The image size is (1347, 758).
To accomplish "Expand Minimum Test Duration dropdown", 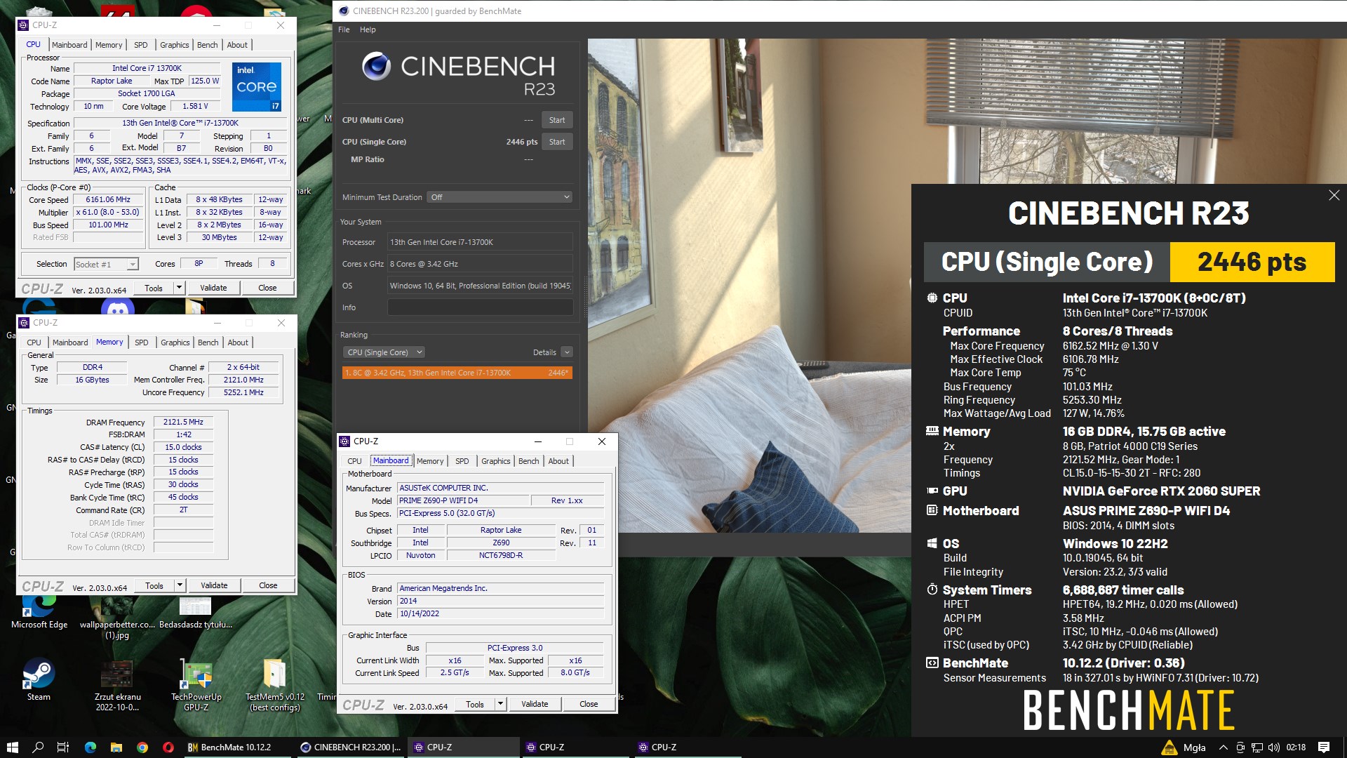I will [499, 197].
